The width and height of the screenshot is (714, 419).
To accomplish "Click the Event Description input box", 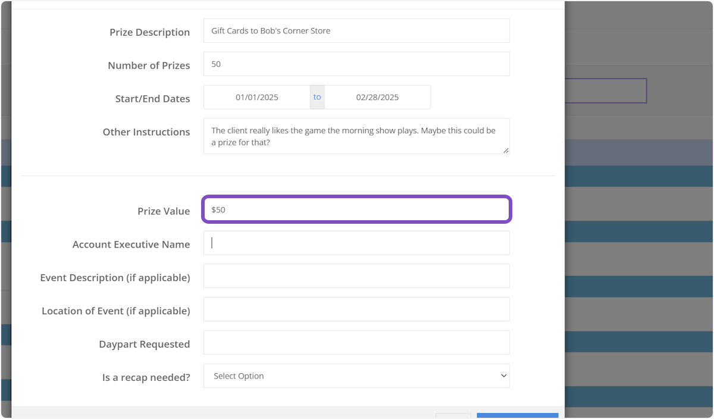I will [x=356, y=276].
